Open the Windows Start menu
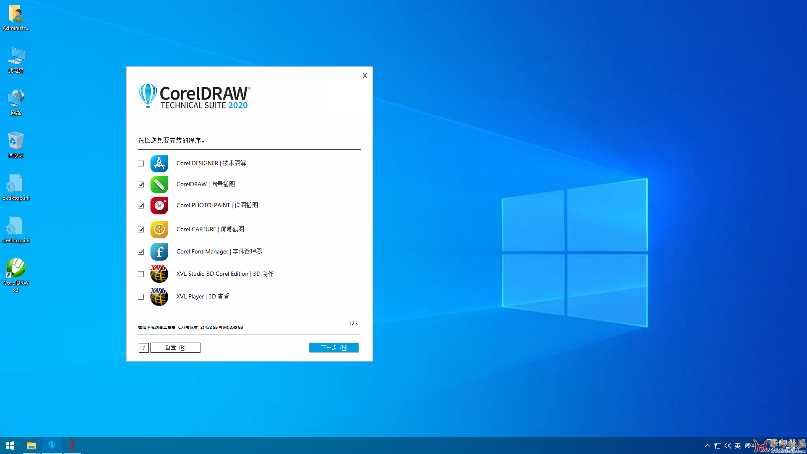Screen dimensions: 807x454 10,446
